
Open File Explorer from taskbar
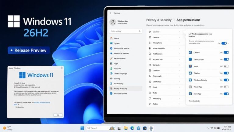coord(126,128)
